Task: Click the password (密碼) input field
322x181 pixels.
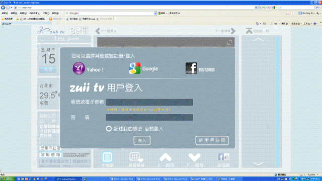Action: (x=149, y=117)
